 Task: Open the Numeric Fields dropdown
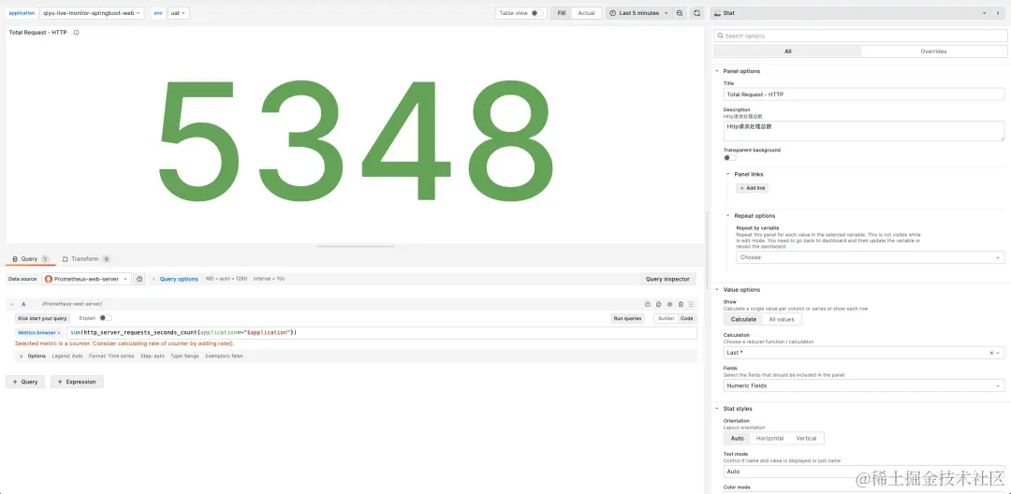[x=864, y=385]
